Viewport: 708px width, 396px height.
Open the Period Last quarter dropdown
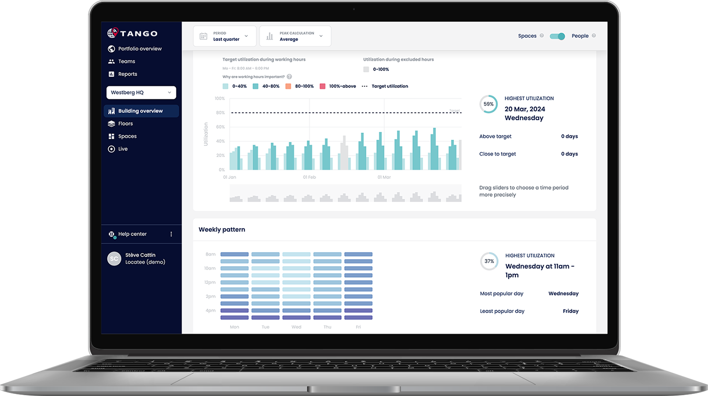click(224, 36)
